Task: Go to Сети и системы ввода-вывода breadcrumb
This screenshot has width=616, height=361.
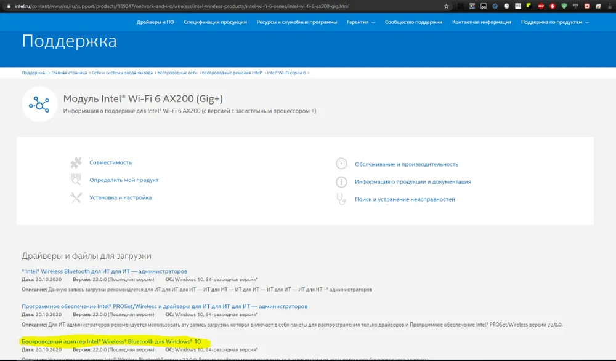Action: 122,73
